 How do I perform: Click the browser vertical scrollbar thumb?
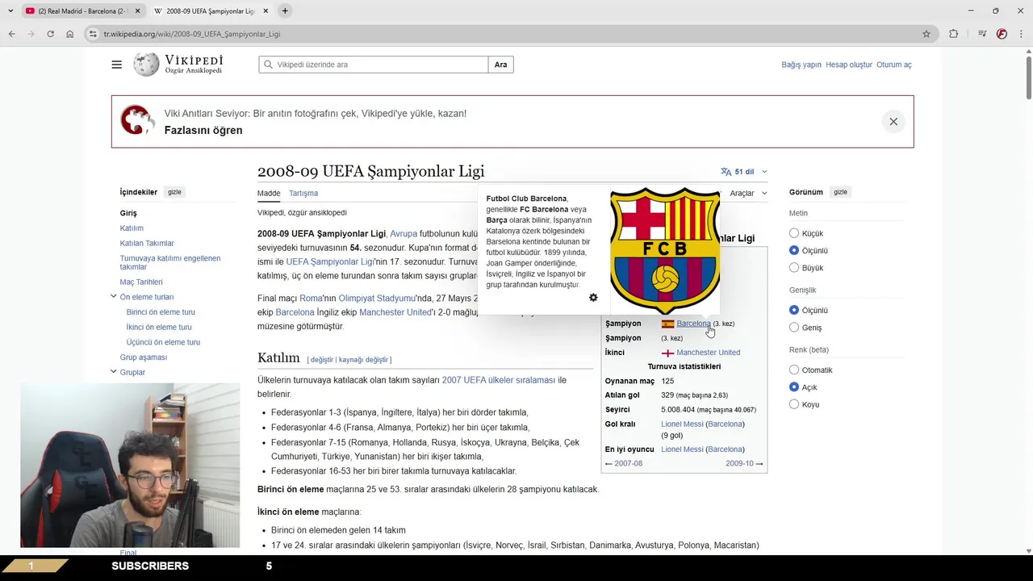[x=1028, y=77]
